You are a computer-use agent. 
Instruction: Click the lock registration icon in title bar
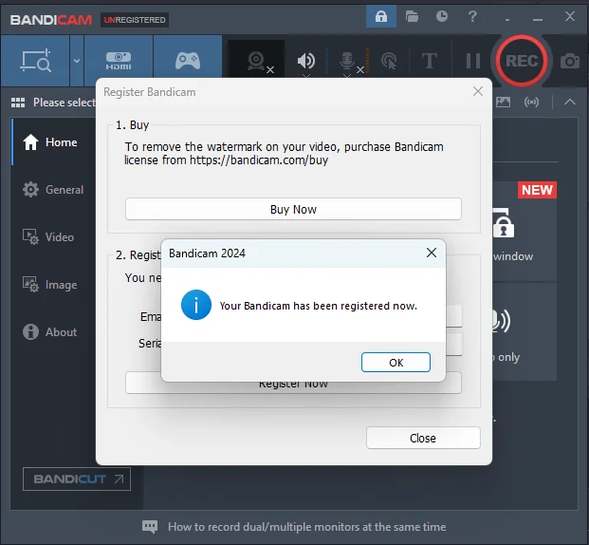pyautogui.click(x=381, y=16)
